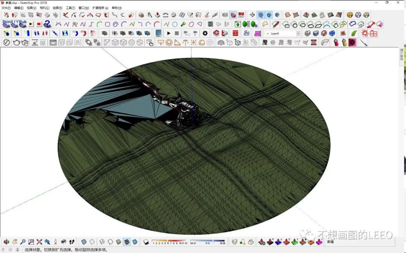Click the yellow rounded cube icon
Viewport: 406px width, 253px height.
click(x=350, y=15)
